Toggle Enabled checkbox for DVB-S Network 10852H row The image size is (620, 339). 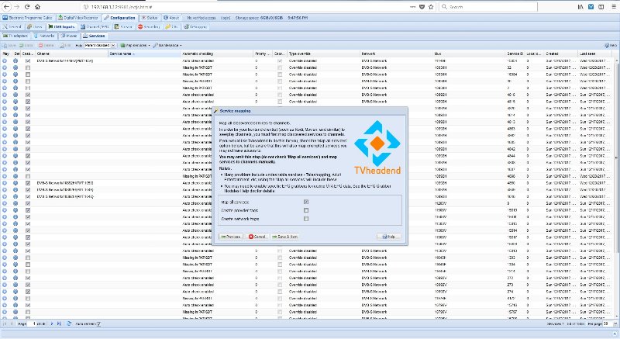(28, 183)
